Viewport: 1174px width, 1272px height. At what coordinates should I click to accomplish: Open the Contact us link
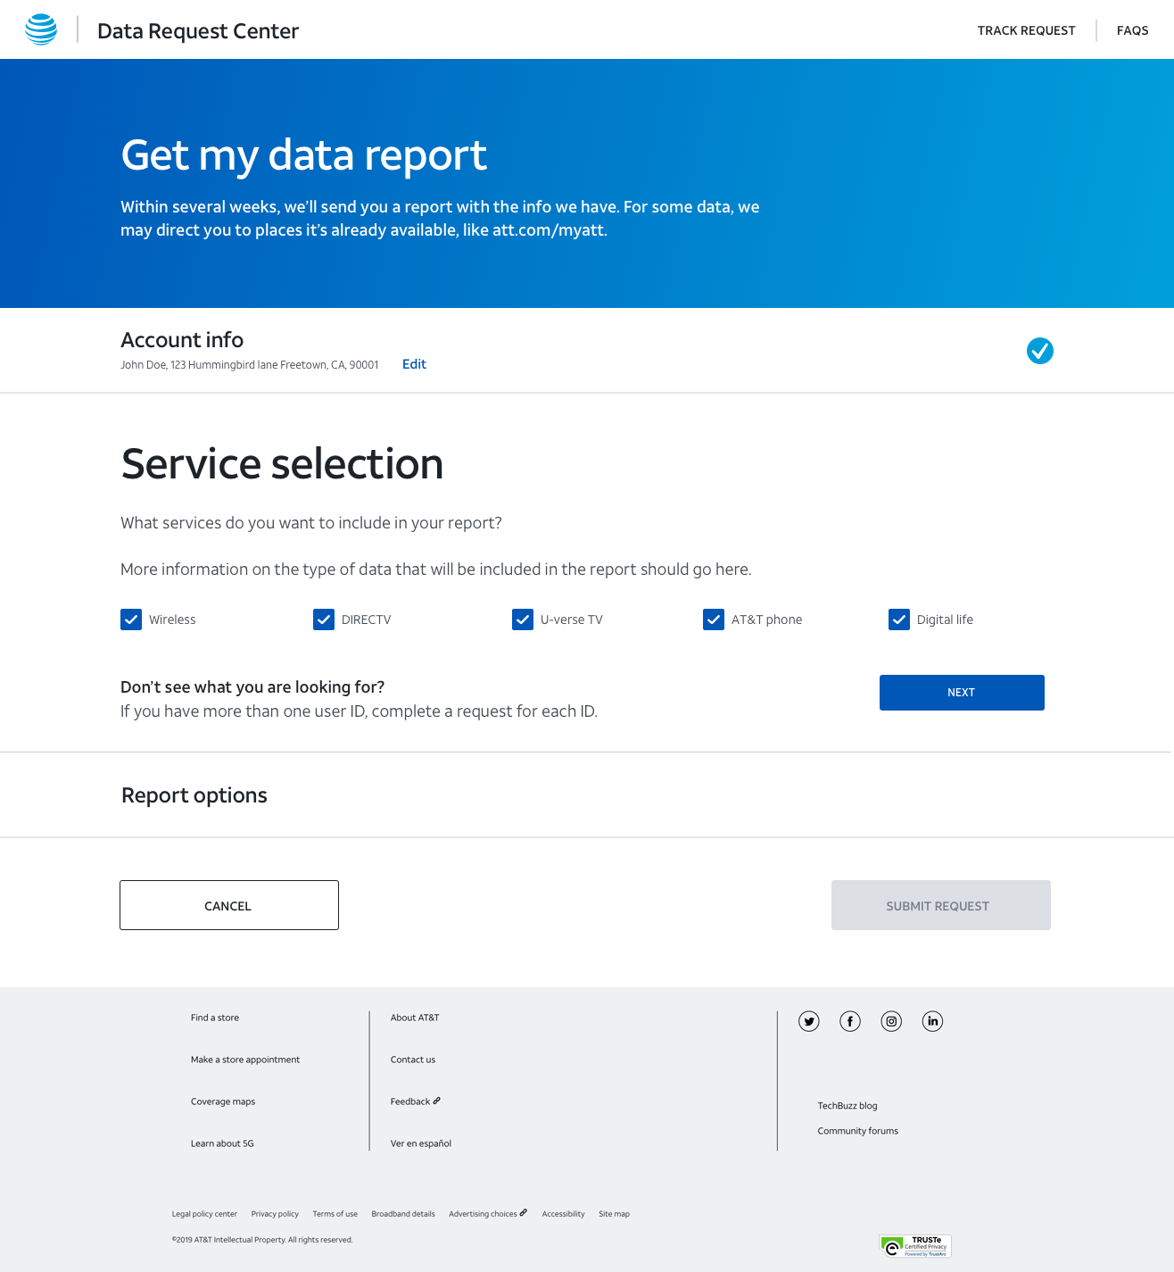point(413,1060)
